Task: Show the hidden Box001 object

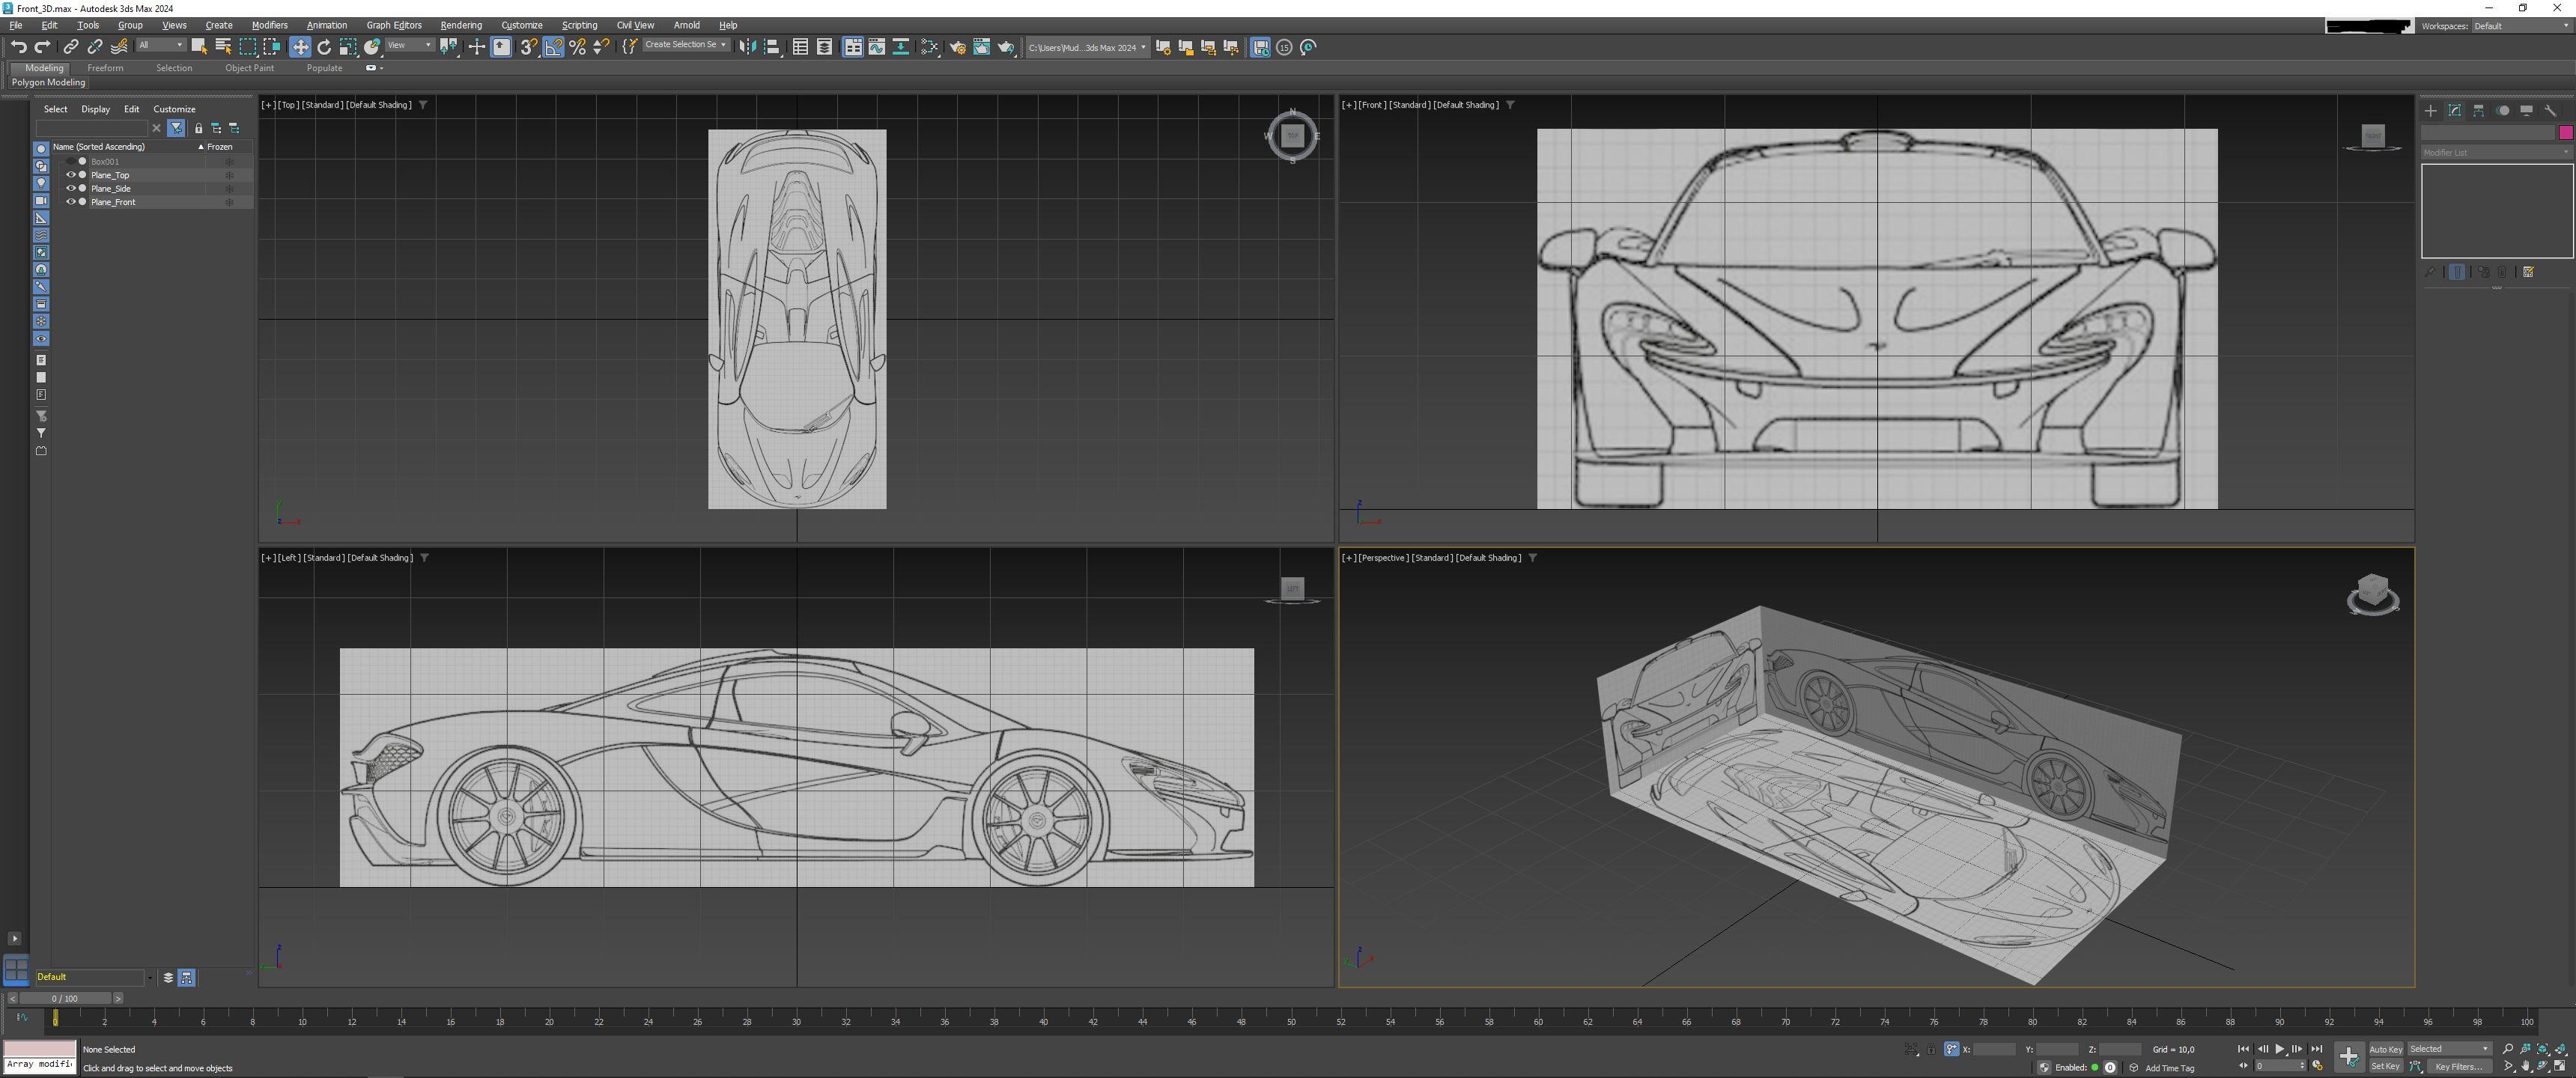Action: tap(71, 161)
